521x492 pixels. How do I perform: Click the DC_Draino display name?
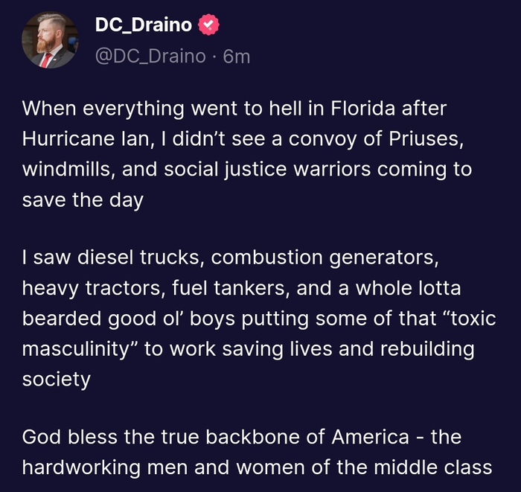click(144, 25)
